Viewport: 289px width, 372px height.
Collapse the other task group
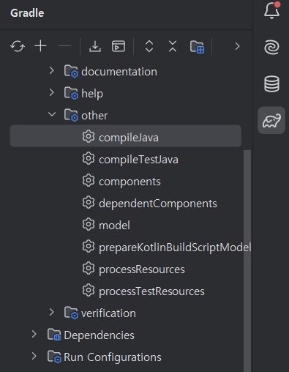(x=52, y=114)
